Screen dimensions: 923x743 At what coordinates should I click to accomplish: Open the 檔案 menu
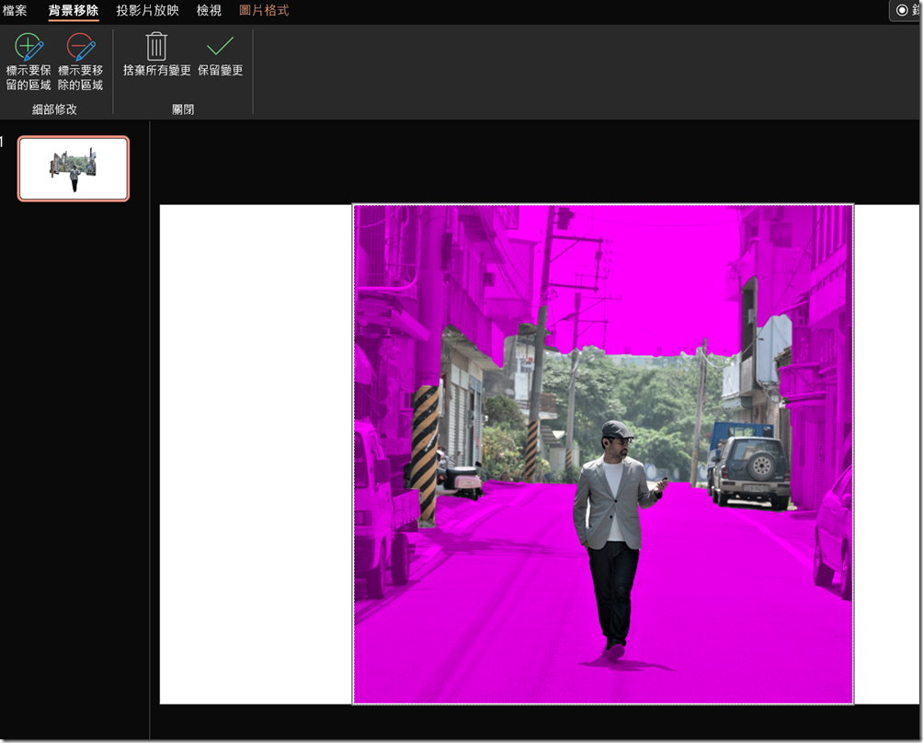pyautogui.click(x=15, y=11)
